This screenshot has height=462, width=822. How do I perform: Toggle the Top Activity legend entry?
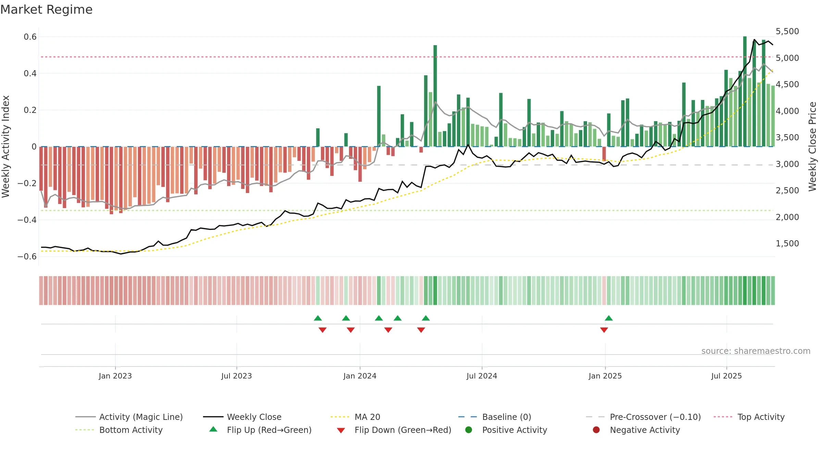(x=749, y=417)
